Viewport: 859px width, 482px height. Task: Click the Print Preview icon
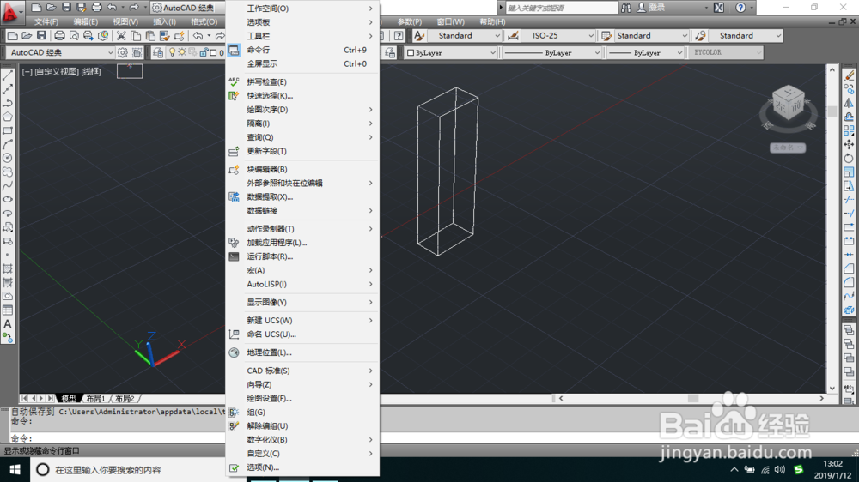[73, 36]
